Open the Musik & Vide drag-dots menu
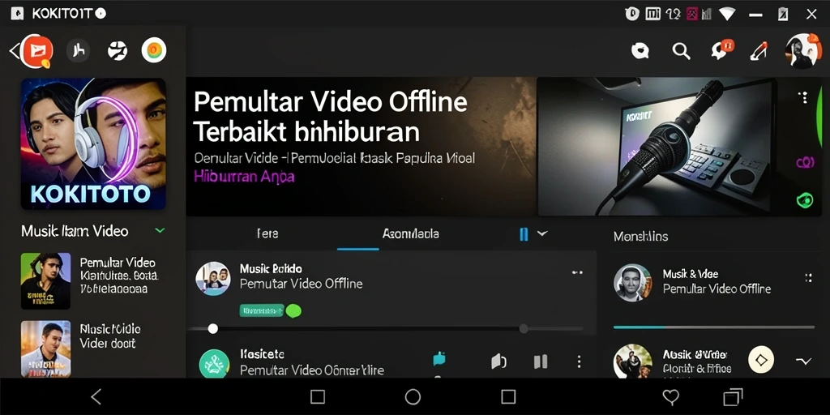The width and height of the screenshot is (830, 415). [808, 279]
